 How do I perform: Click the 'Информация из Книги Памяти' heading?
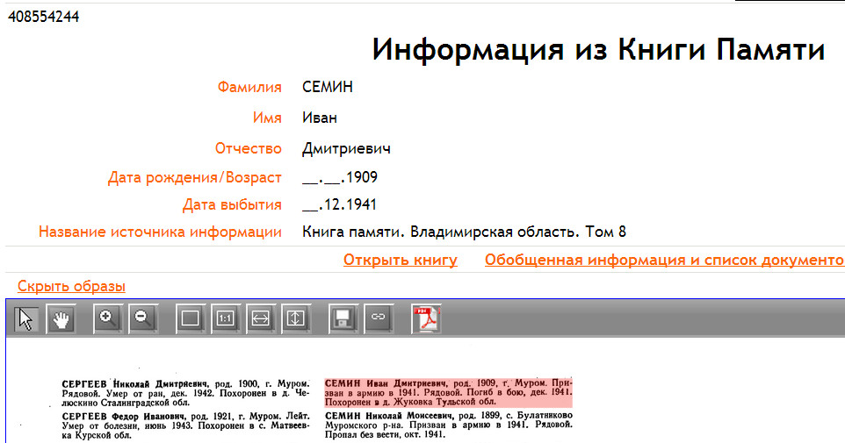598,50
